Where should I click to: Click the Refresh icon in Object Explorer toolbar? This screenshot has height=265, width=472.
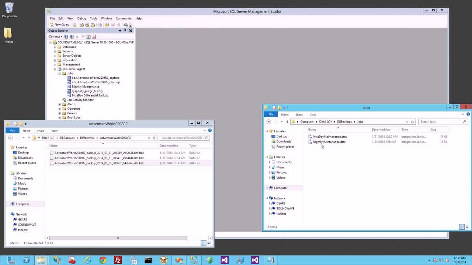pos(88,36)
